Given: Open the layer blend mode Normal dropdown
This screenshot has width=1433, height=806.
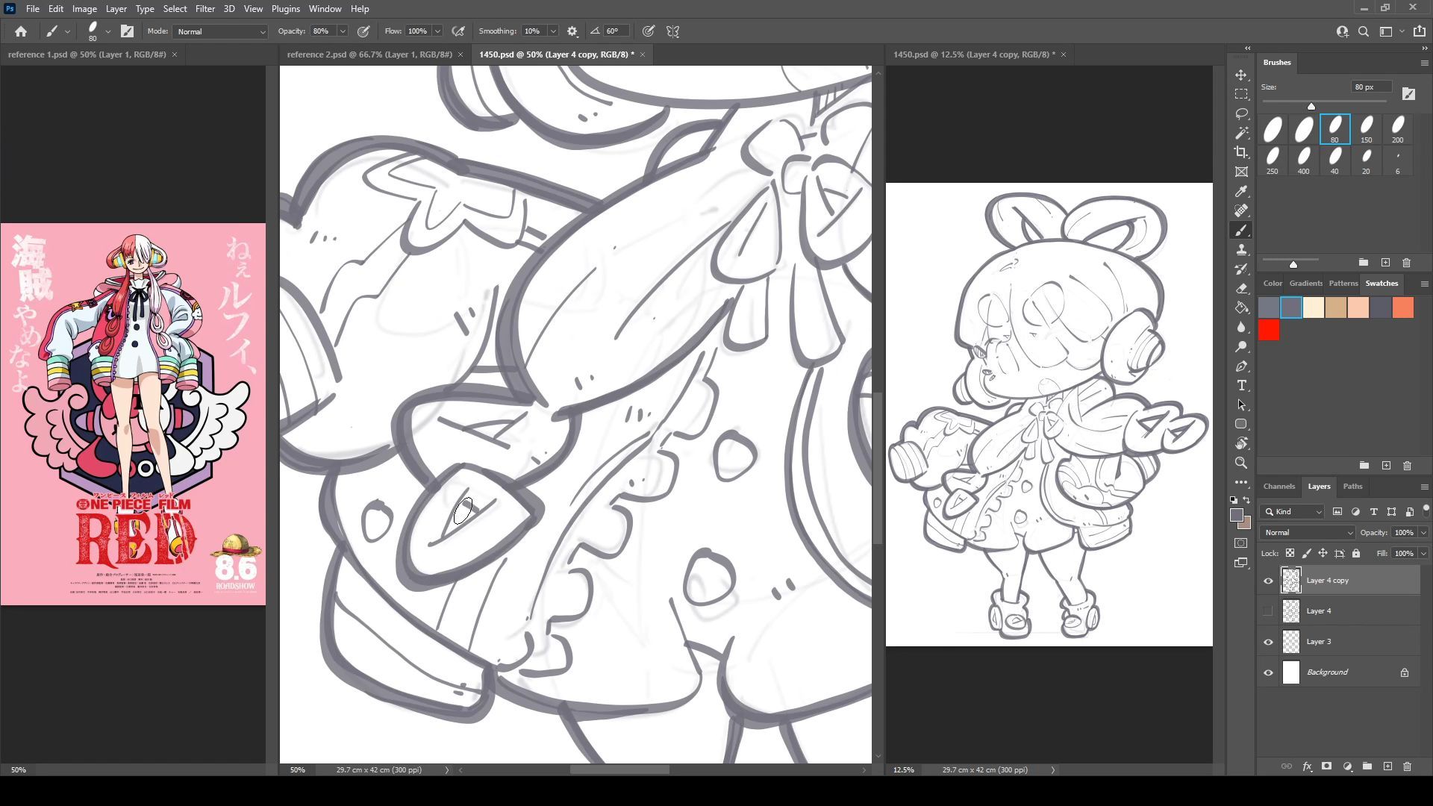Looking at the screenshot, I should click(x=1308, y=532).
